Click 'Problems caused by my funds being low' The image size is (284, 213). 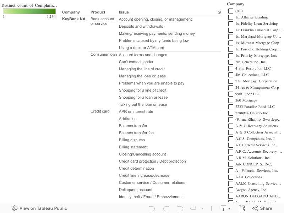pyautogui.click(x=154, y=40)
